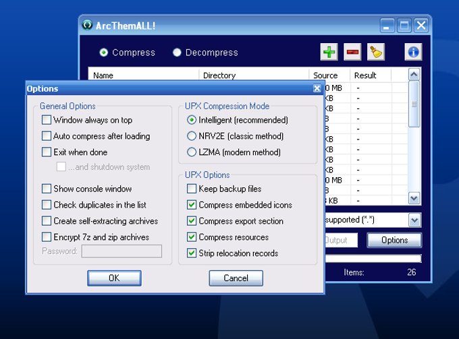Open the supported (*.*) filter dropdown

click(x=414, y=220)
